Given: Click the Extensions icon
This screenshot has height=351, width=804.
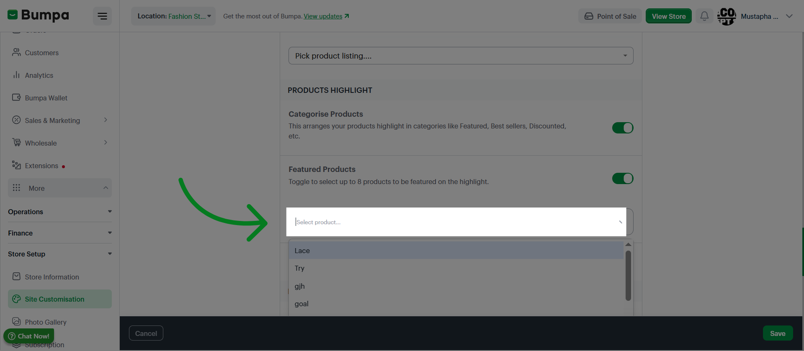Looking at the screenshot, I should pos(16,165).
